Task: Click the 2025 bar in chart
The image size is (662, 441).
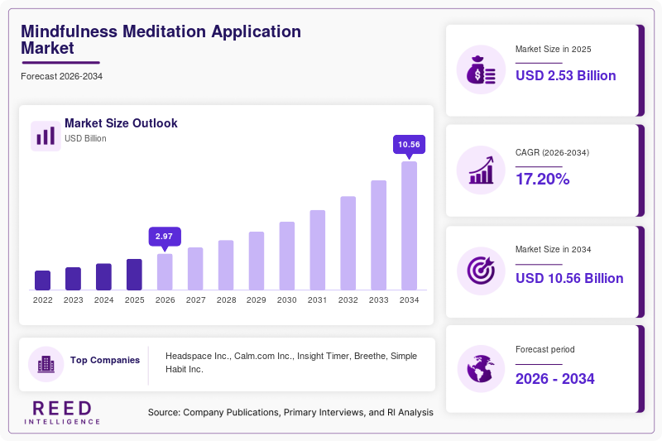Action: (x=134, y=275)
